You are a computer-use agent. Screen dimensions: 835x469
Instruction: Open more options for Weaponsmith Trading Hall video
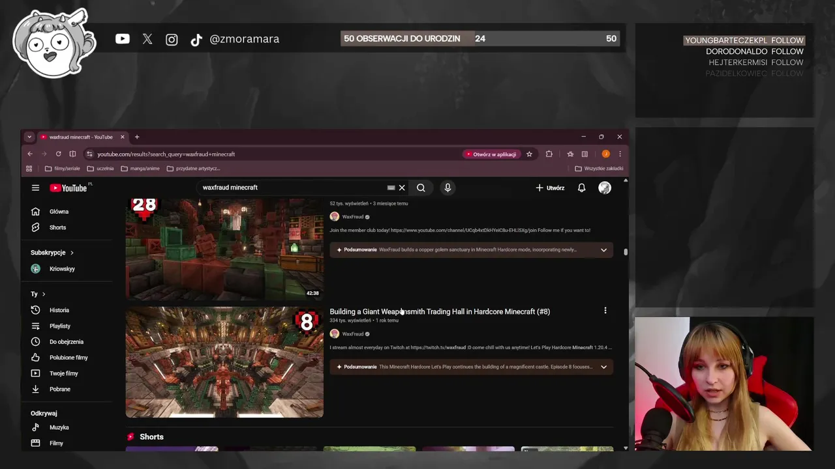point(605,311)
